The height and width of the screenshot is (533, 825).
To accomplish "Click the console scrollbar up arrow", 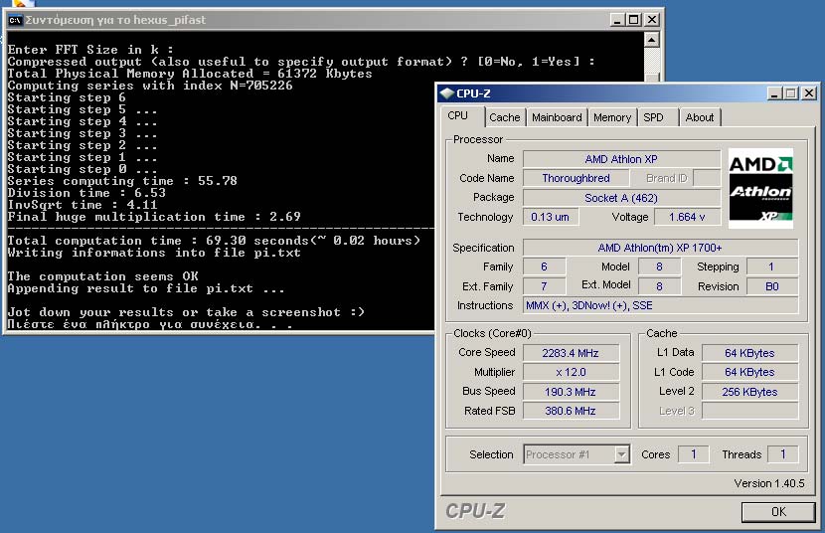I will click(651, 40).
